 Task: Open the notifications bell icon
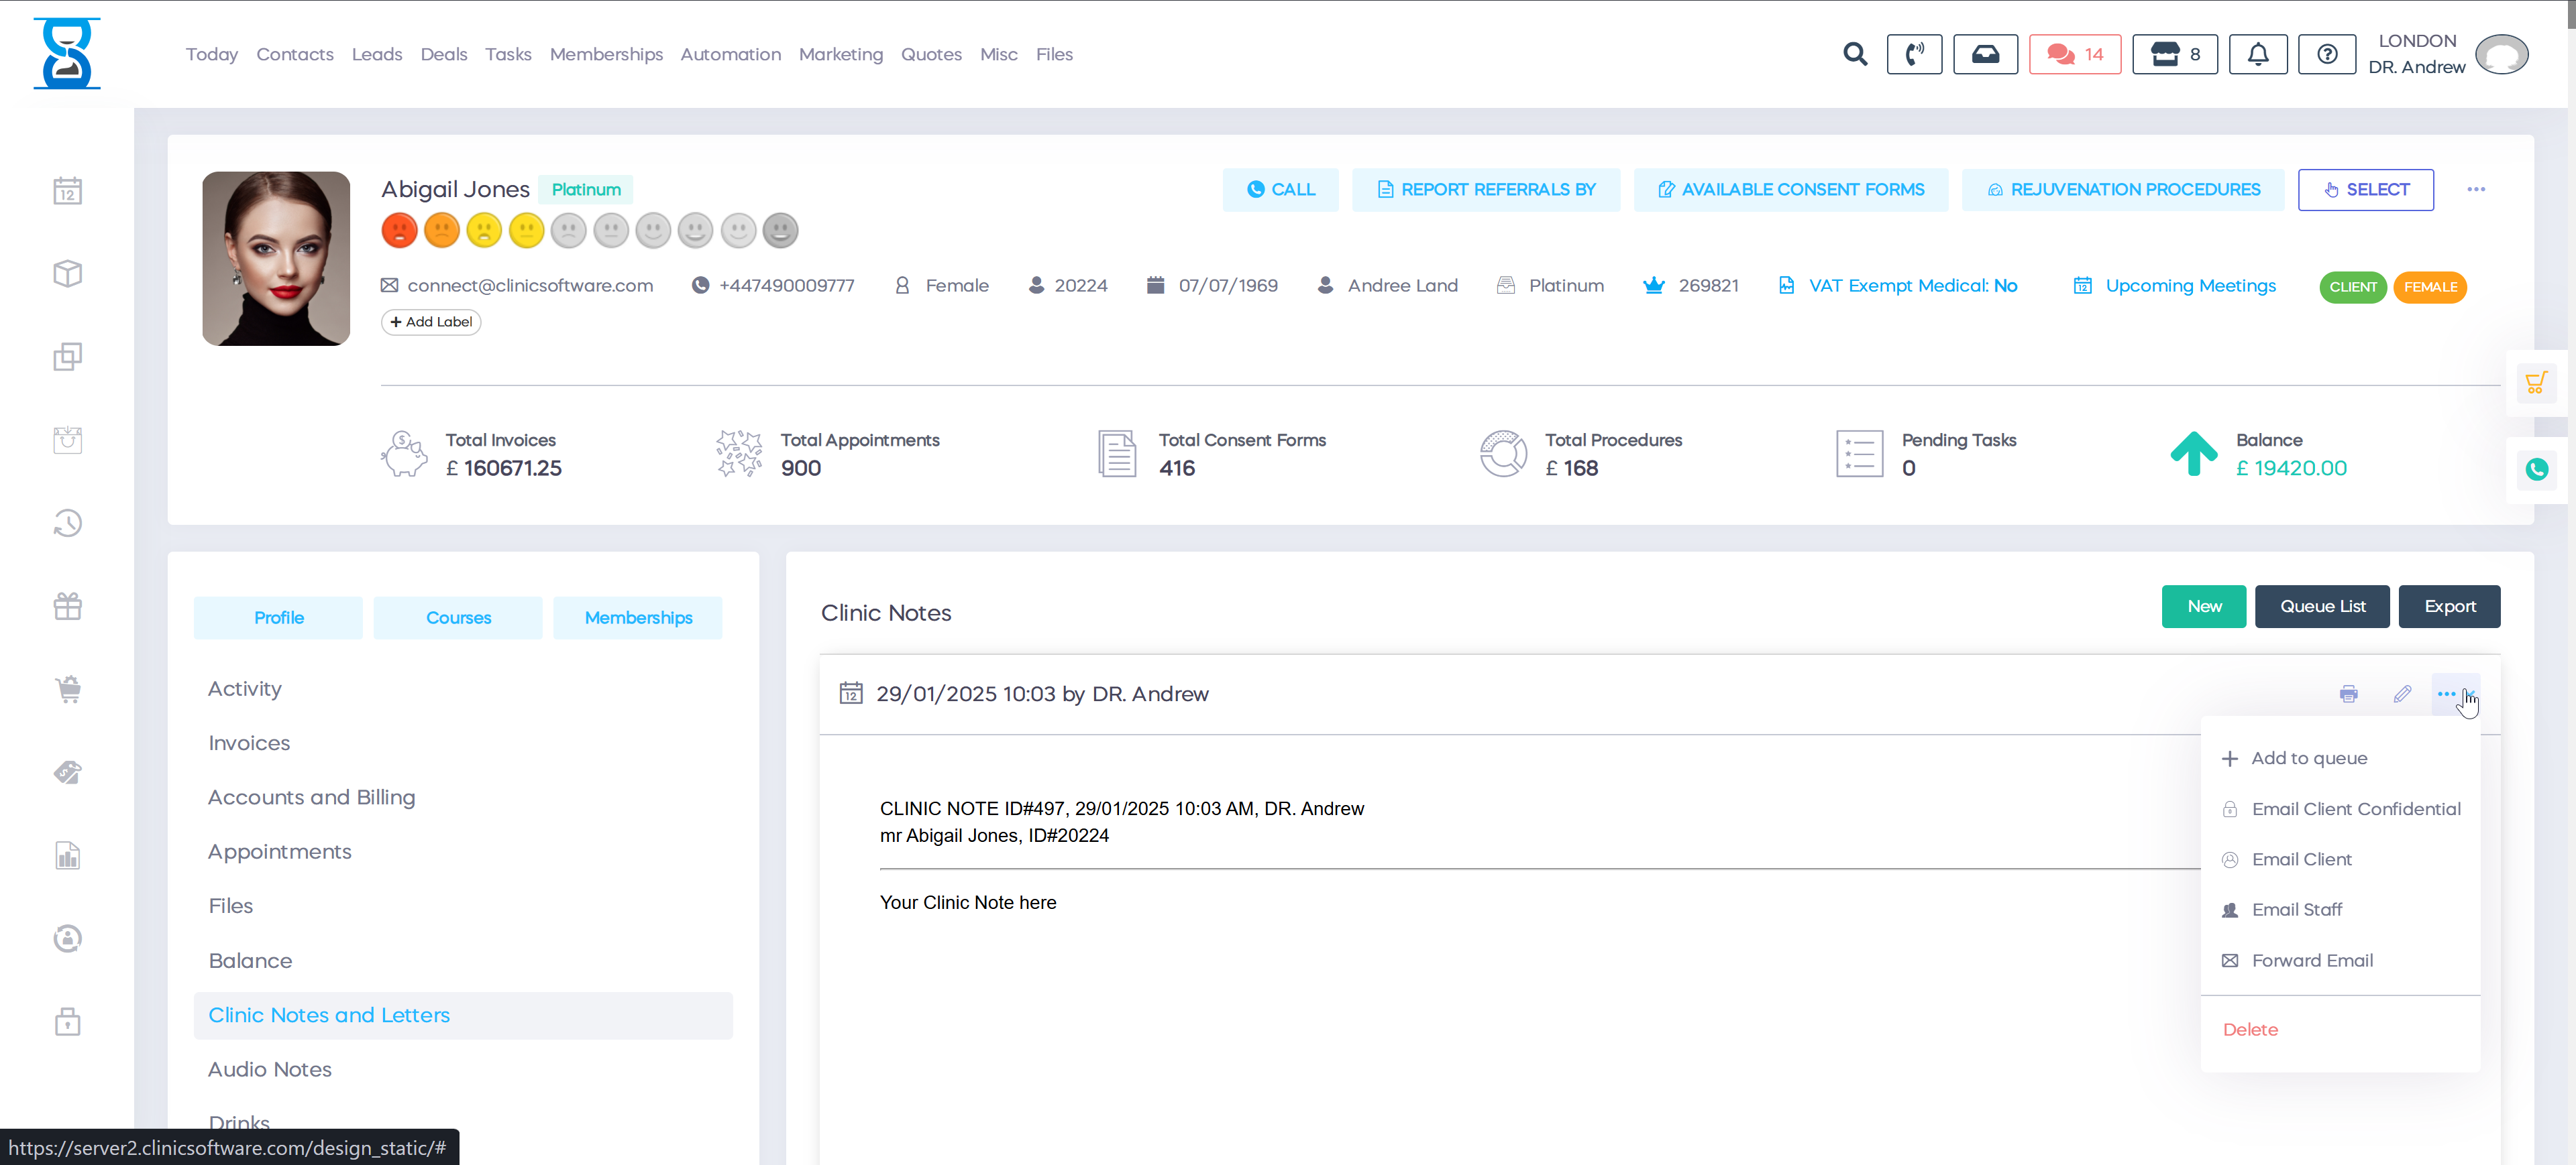click(2257, 54)
